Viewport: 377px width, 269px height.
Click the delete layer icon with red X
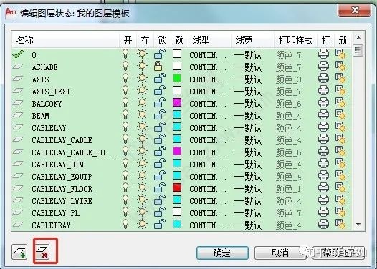point(42,252)
